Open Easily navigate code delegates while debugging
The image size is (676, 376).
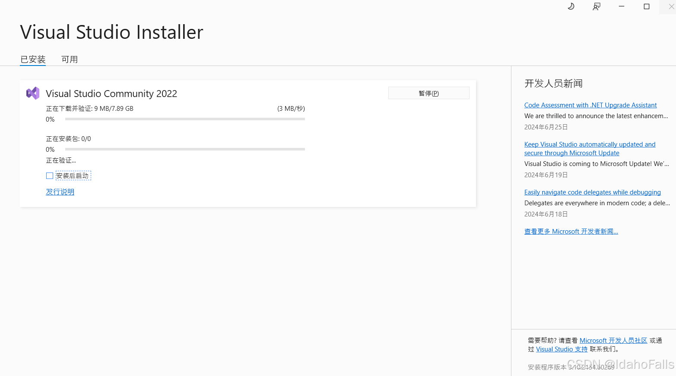tap(593, 192)
